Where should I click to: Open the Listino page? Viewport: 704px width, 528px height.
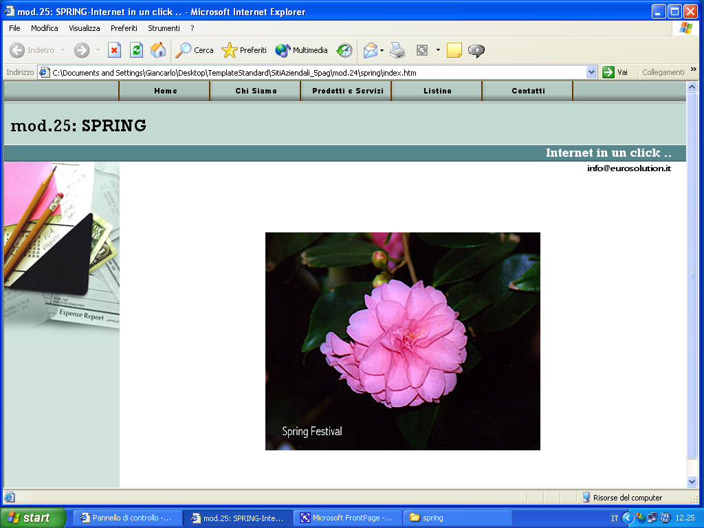click(x=437, y=91)
